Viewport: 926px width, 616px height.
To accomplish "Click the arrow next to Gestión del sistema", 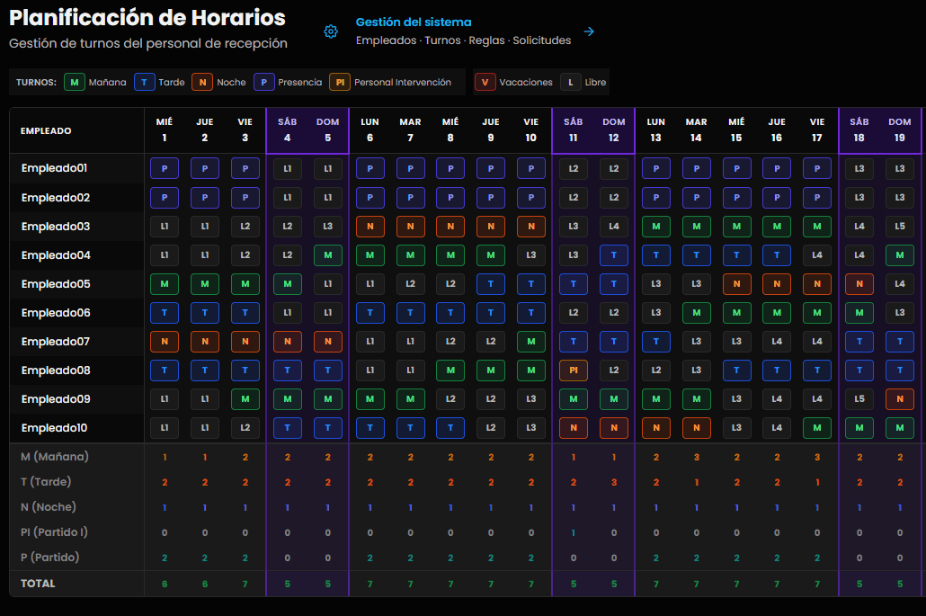I will [589, 31].
